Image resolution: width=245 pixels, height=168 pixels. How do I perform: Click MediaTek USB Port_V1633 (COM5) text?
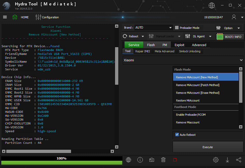(x=65, y=54)
